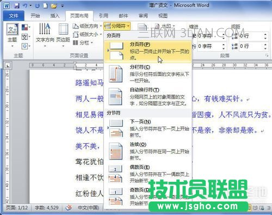Click the spacing before 0 行 field
Image resolution: width=272 pixels, height=215 pixels.
[251, 36]
